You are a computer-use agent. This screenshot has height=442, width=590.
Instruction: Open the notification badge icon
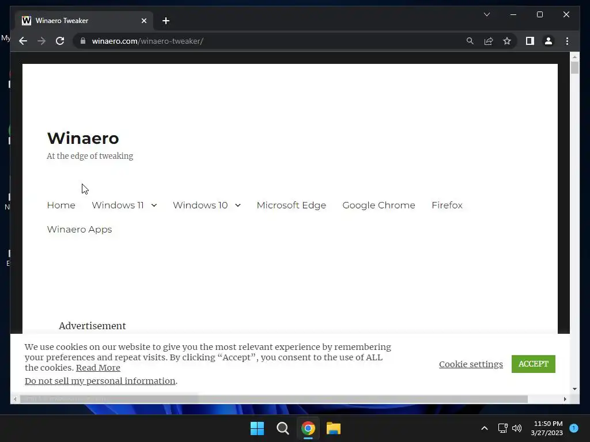[x=574, y=428]
